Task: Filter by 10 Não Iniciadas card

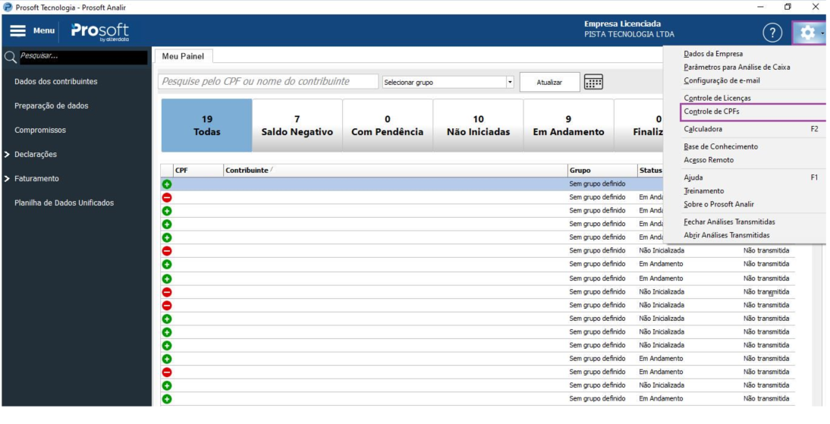Action: (478, 125)
